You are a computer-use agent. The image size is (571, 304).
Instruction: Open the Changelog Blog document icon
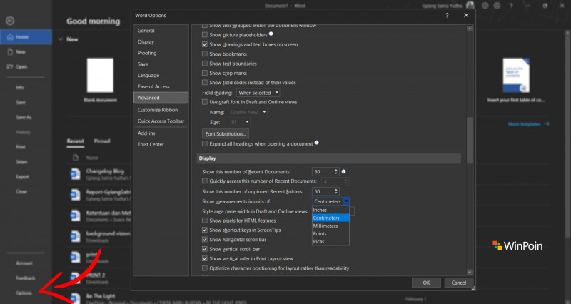(x=76, y=173)
